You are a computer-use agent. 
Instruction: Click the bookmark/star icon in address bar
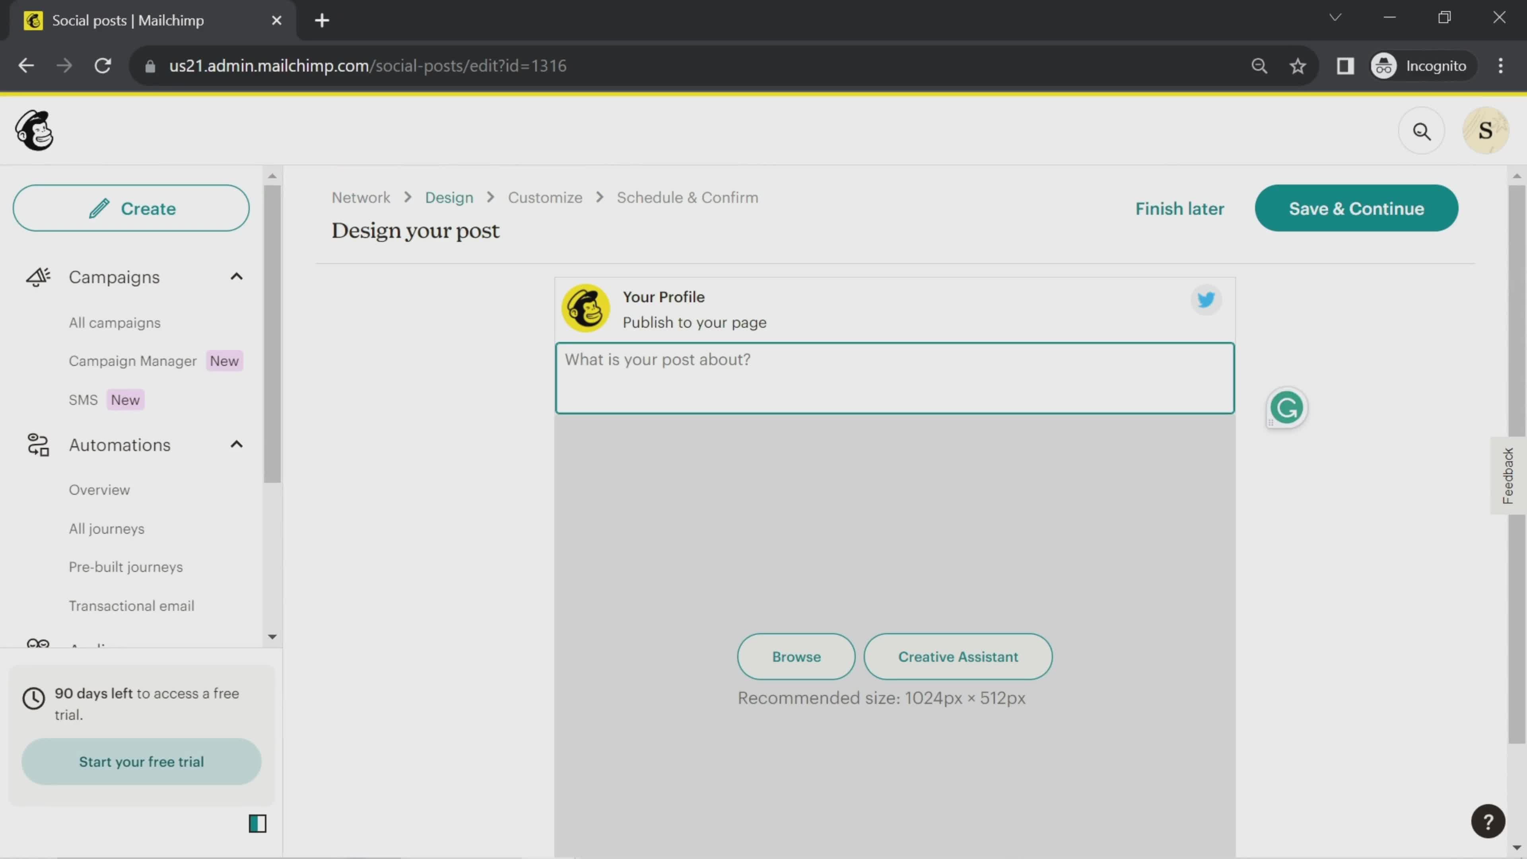[x=1298, y=65]
